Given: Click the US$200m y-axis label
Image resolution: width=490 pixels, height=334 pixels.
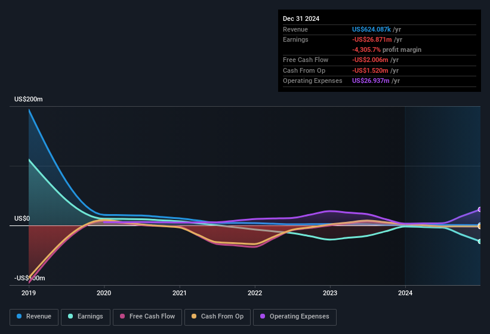Looking at the screenshot, I should pos(29,99).
